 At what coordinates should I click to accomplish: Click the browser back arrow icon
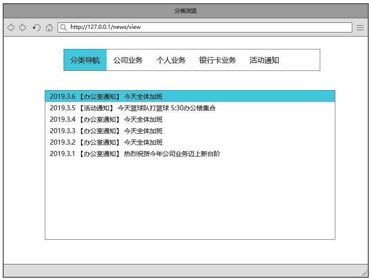coord(11,27)
